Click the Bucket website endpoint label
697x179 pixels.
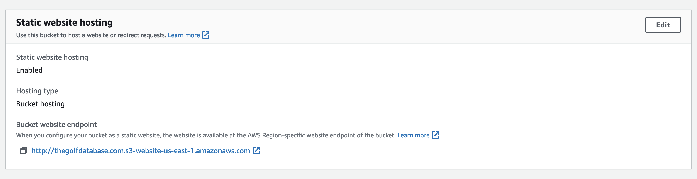(x=56, y=124)
